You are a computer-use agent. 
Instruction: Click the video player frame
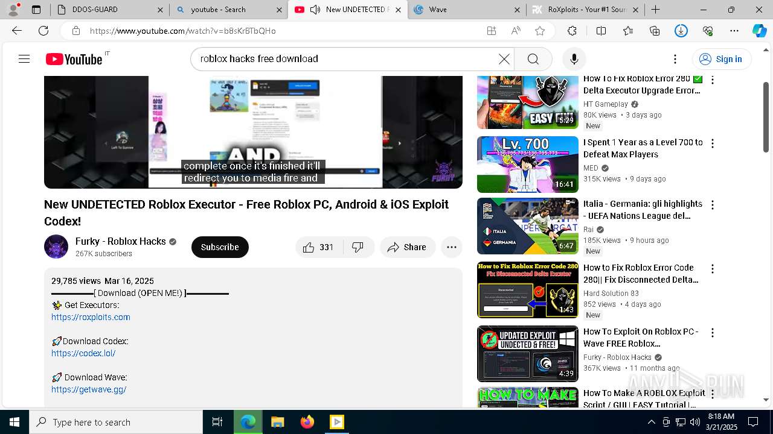coord(253,132)
